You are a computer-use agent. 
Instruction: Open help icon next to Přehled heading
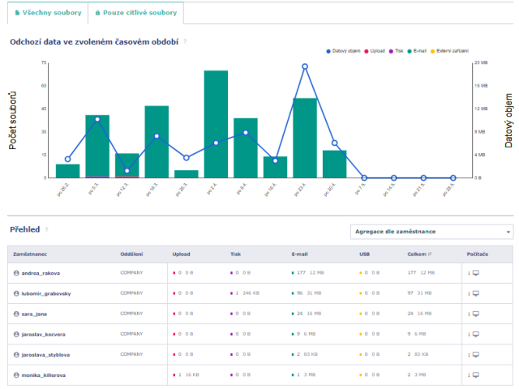click(47, 230)
